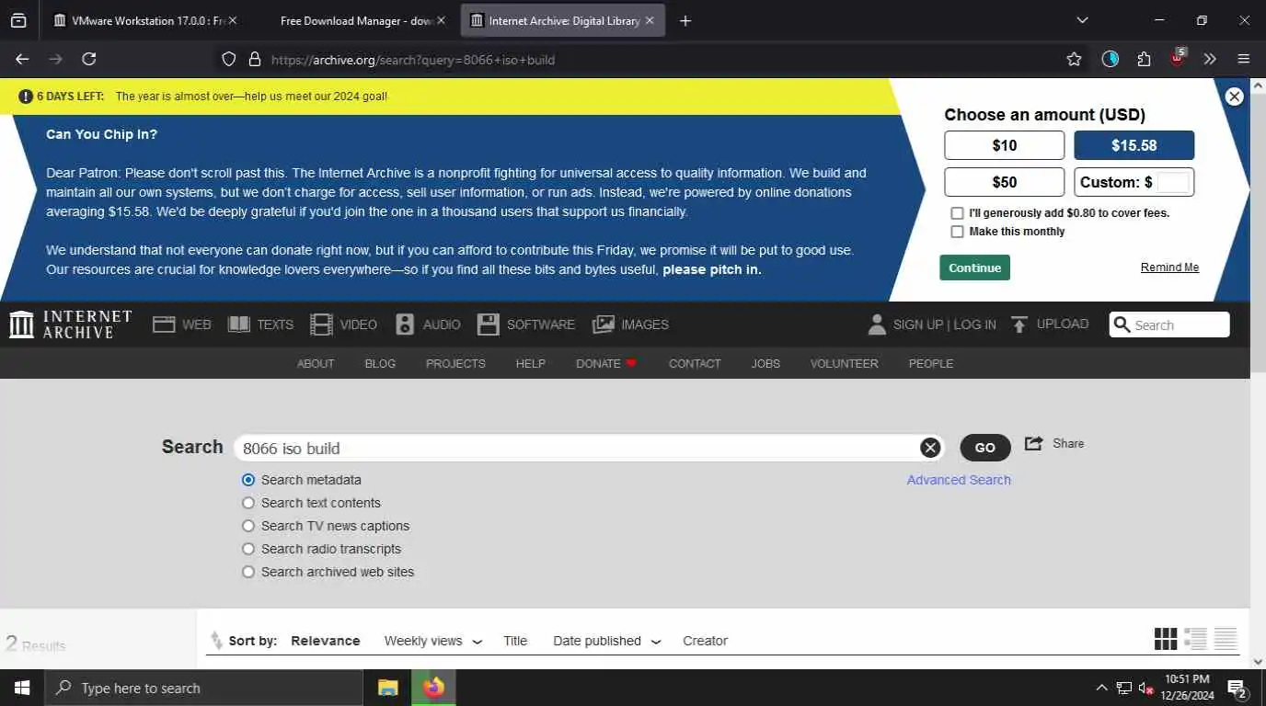
Task: Open a new browser tab
Action: tap(685, 20)
